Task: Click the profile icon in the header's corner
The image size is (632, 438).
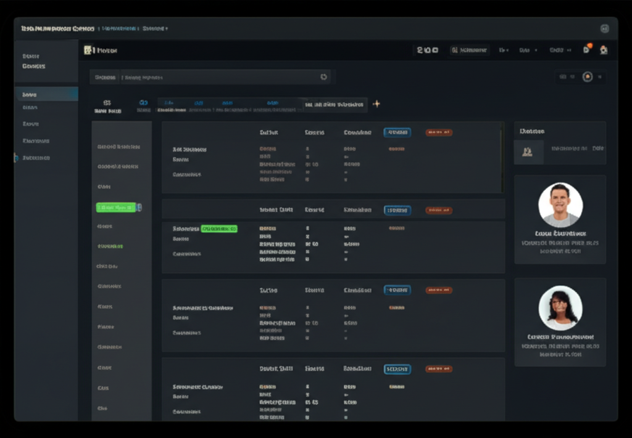Action: [x=604, y=50]
